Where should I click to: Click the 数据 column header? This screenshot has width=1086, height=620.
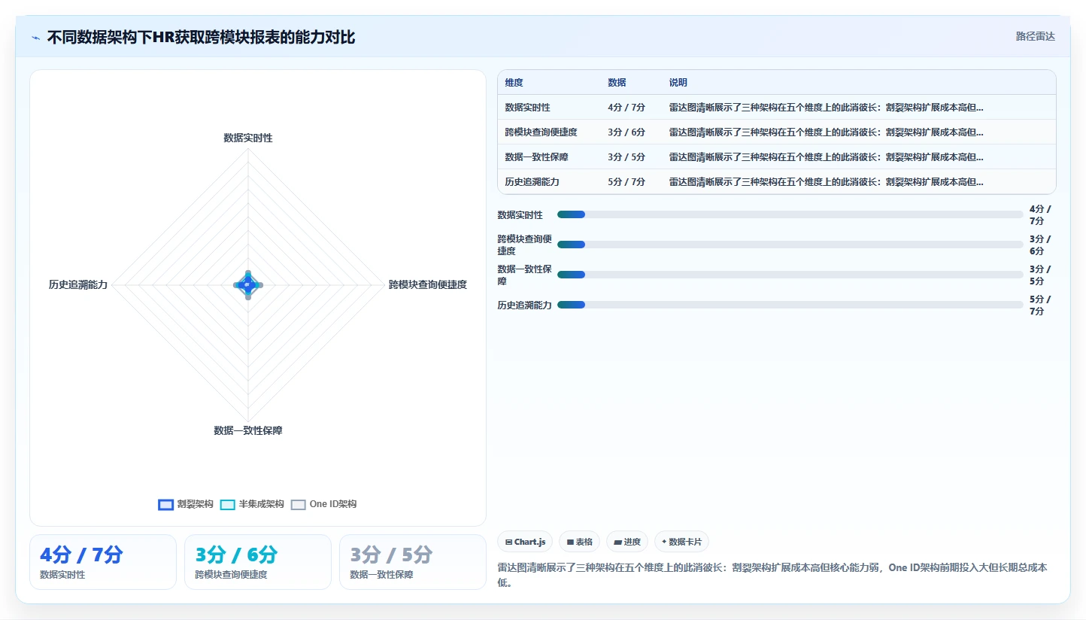point(617,82)
